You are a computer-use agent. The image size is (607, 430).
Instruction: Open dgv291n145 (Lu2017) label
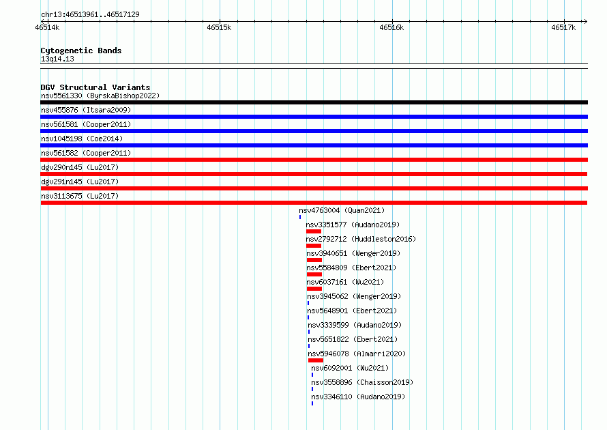80,182
